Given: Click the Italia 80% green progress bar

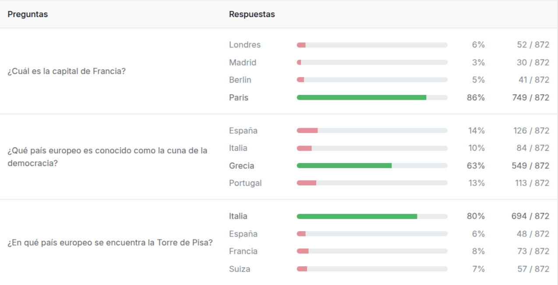Looking at the screenshot, I should pos(372,216).
